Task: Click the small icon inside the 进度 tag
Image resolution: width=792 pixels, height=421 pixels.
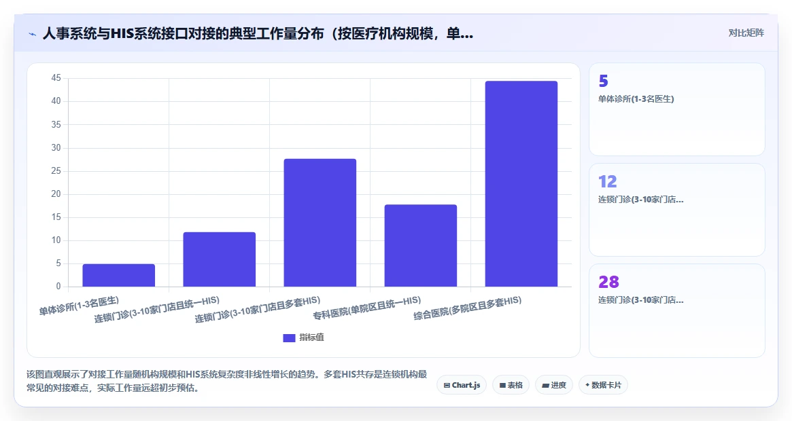Action: [x=545, y=385]
